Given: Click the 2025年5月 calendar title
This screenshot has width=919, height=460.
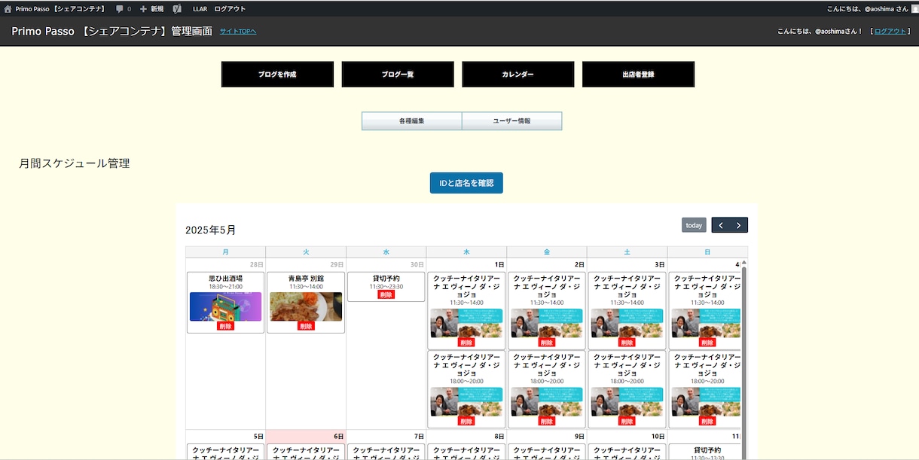Looking at the screenshot, I should (x=211, y=230).
